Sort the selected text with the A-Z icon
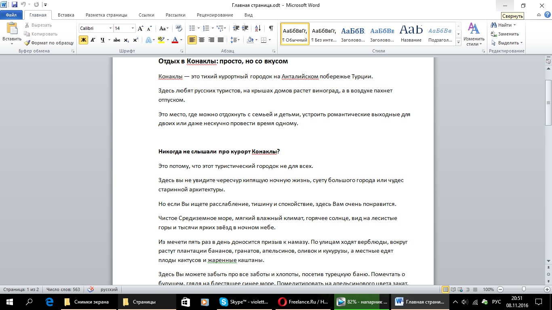Image resolution: width=552 pixels, height=310 pixels. [x=257, y=28]
